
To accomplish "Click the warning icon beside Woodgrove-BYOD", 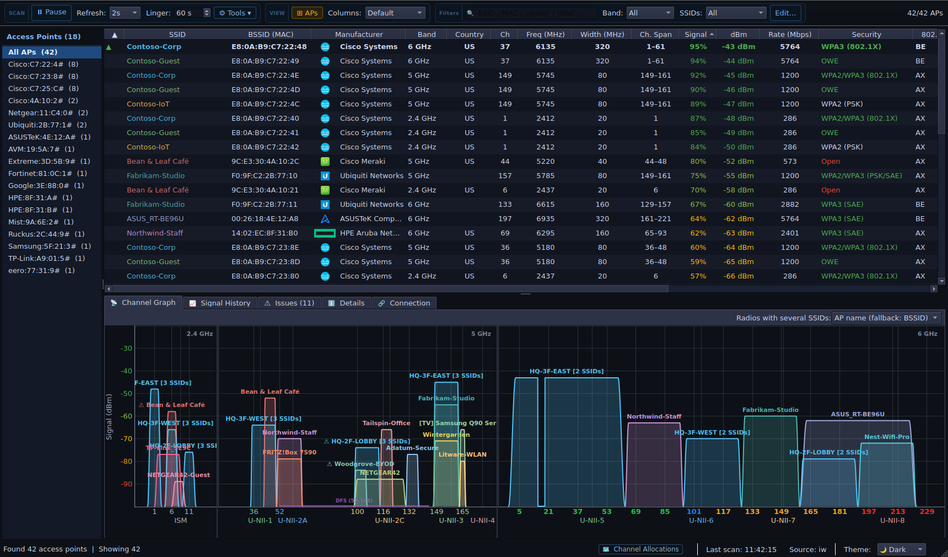I will pos(330,464).
